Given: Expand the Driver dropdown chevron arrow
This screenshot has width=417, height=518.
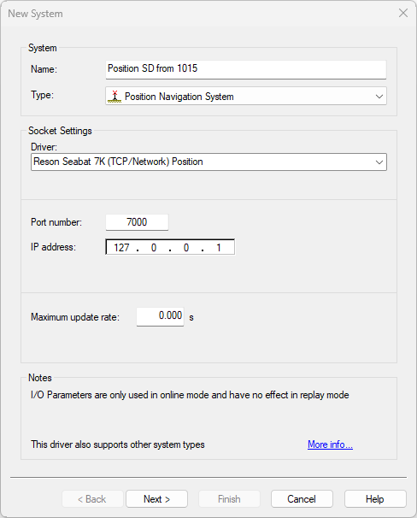Looking at the screenshot, I should pos(379,162).
